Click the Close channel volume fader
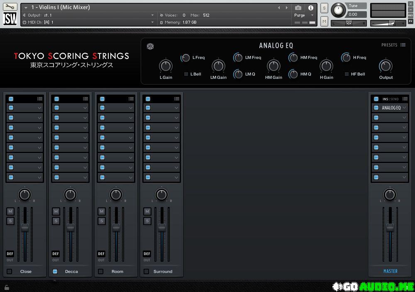Screen dimensions: 415x292 (25, 227)
